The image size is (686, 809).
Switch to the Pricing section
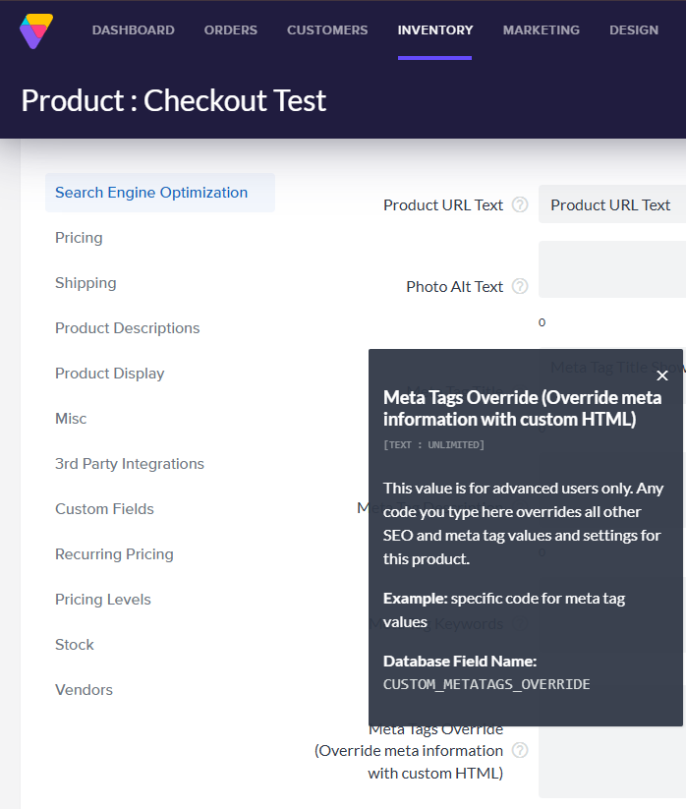(x=79, y=238)
